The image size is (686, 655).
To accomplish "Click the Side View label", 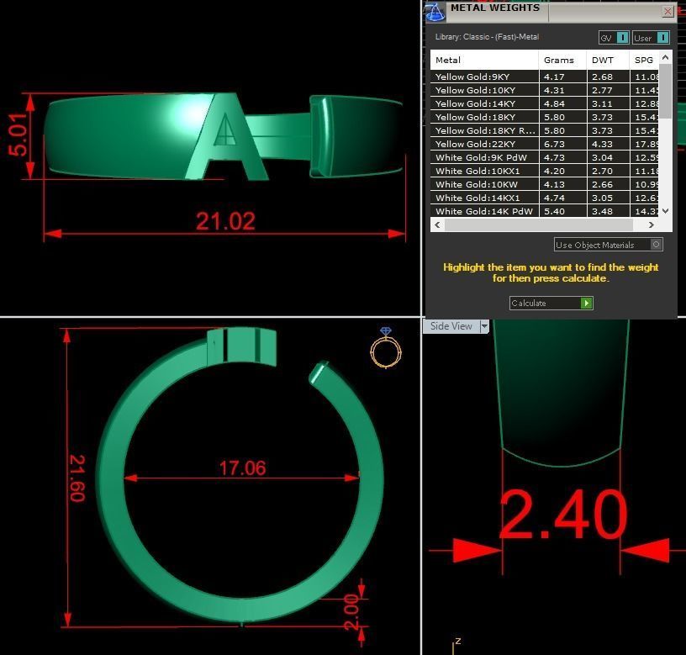I will pyautogui.click(x=451, y=326).
